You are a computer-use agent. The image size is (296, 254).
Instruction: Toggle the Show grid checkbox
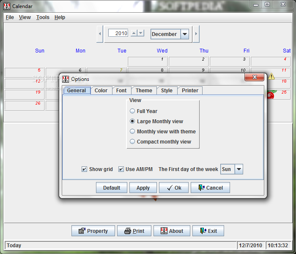84,169
